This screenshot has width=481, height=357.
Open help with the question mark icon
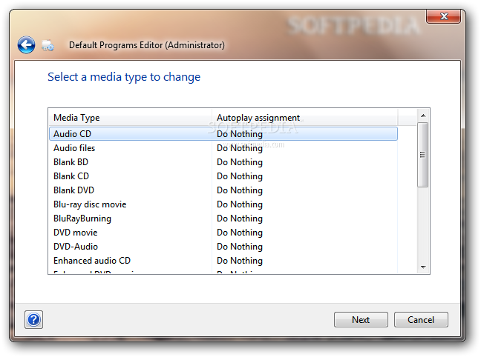pyautogui.click(x=33, y=320)
